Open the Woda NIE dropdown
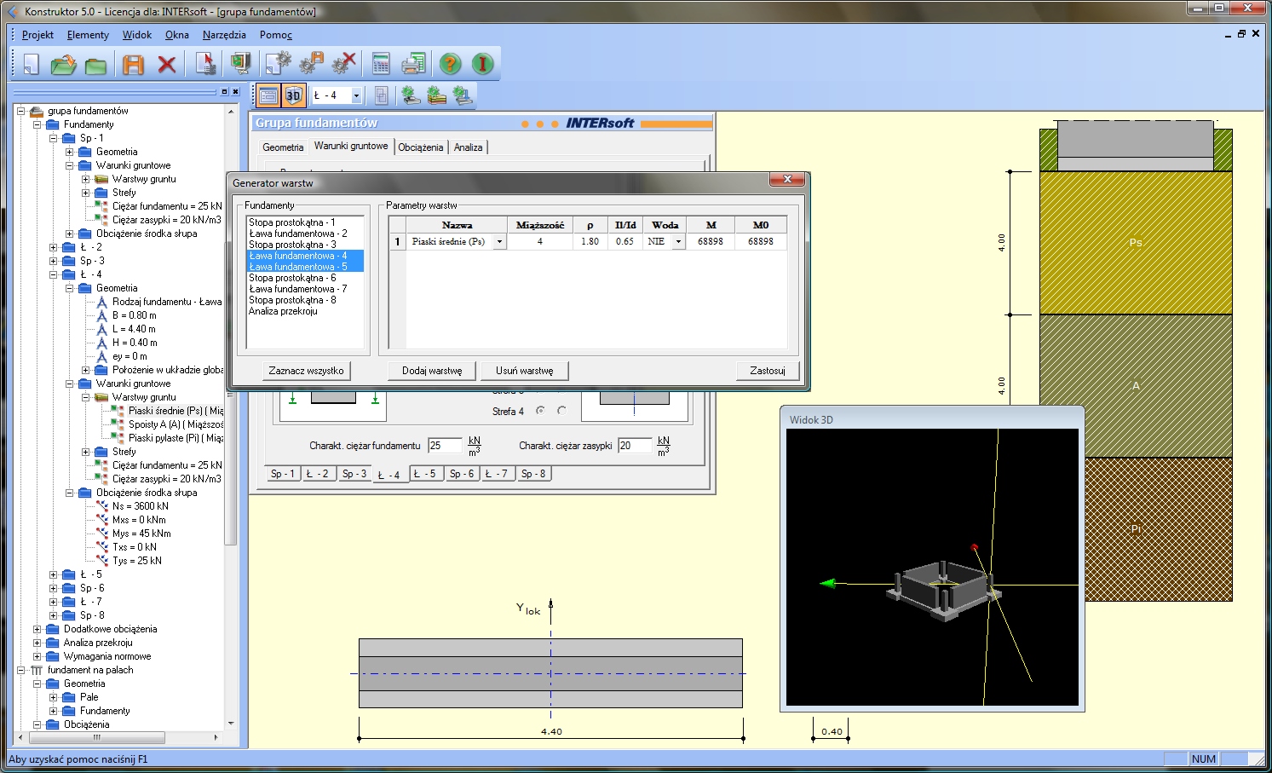This screenshot has height=773, width=1272. point(678,242)
